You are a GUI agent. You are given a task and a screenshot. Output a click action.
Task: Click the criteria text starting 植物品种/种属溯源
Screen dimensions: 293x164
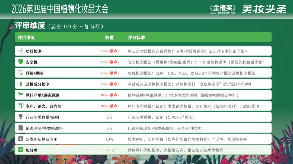click(183, 95)
